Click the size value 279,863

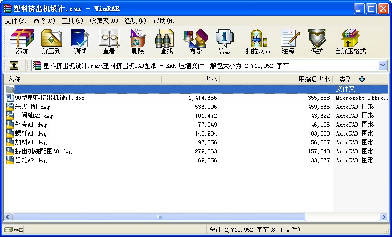[x=206, y=151]
